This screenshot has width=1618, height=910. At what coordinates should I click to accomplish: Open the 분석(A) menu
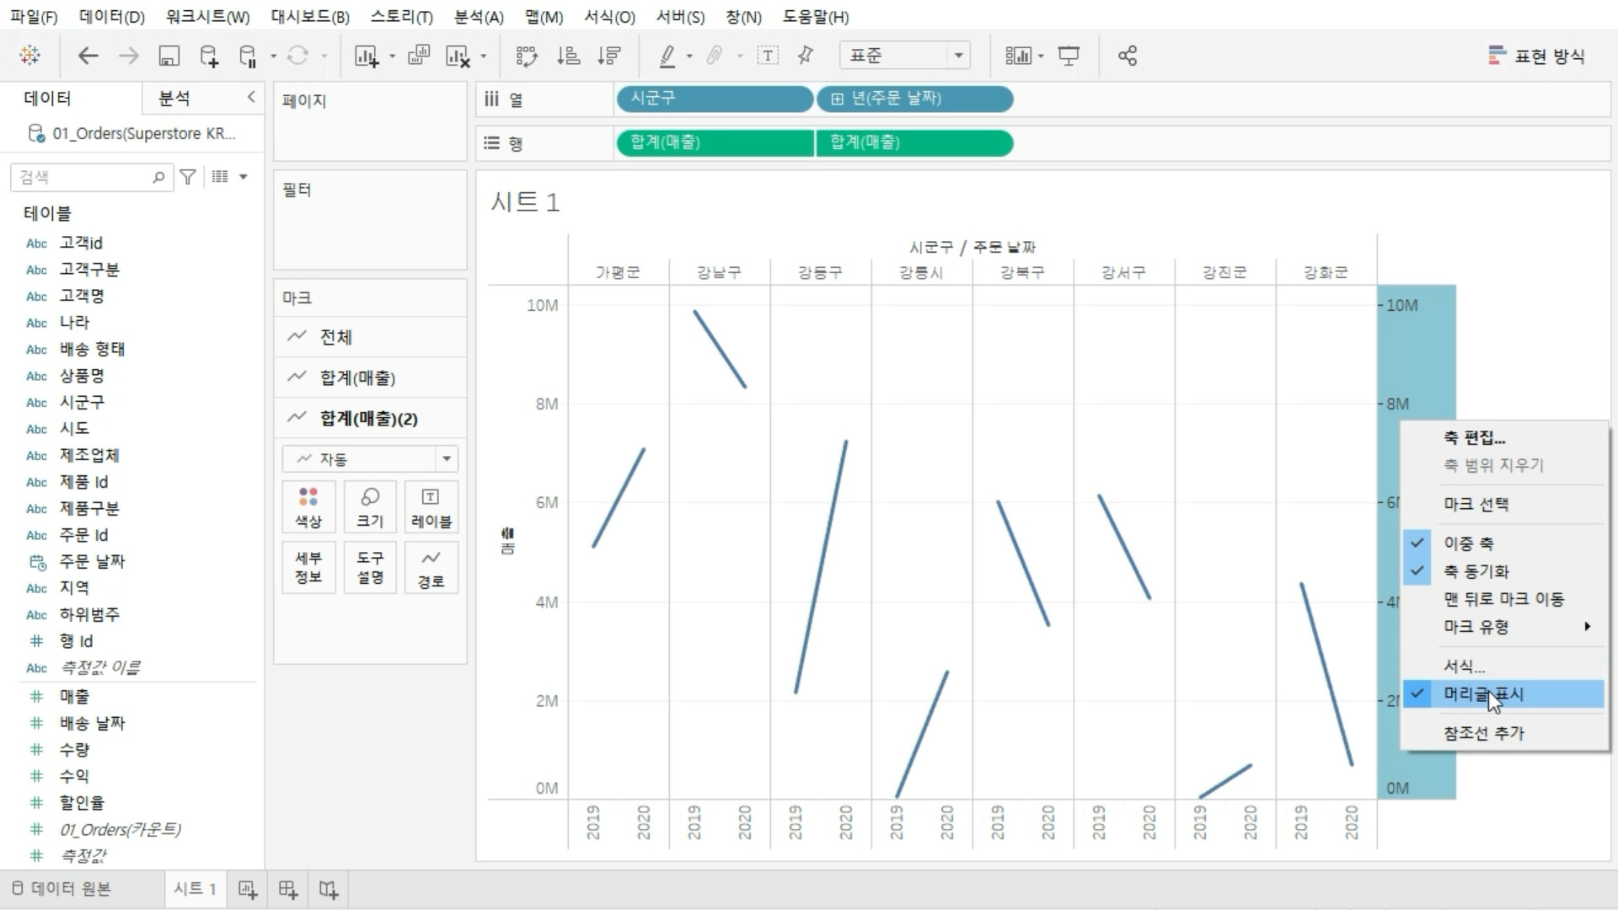[x=478, y=17]
